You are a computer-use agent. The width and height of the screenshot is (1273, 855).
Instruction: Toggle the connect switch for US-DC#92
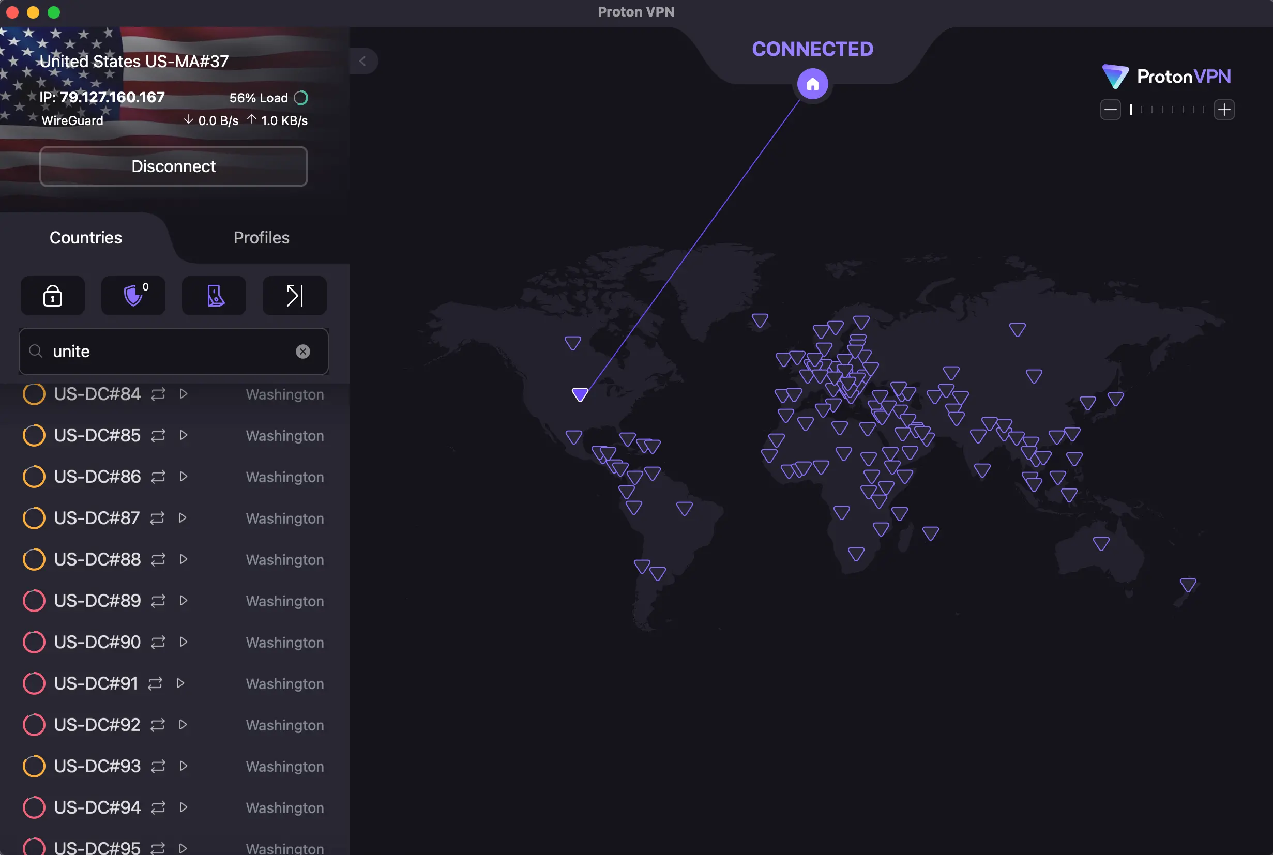pyautogui.click(x=157, y=725)
